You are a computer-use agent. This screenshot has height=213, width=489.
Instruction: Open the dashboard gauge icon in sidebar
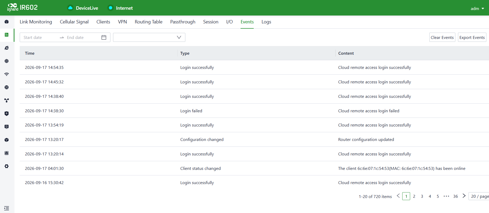click(x=7, y=22)
